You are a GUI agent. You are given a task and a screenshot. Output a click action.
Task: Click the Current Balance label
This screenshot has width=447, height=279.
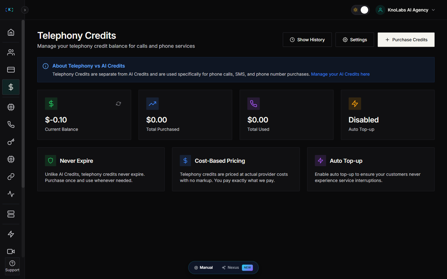tap(61, 129)
